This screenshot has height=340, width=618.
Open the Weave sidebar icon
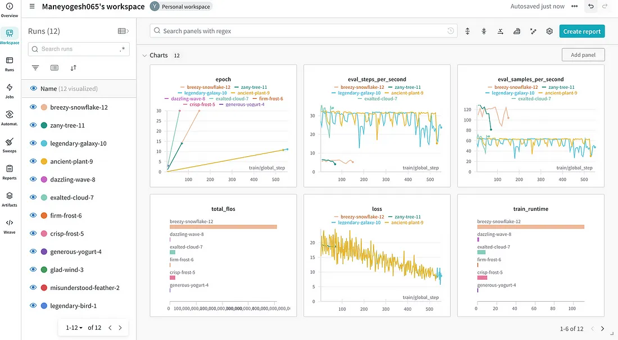point(10,226)
